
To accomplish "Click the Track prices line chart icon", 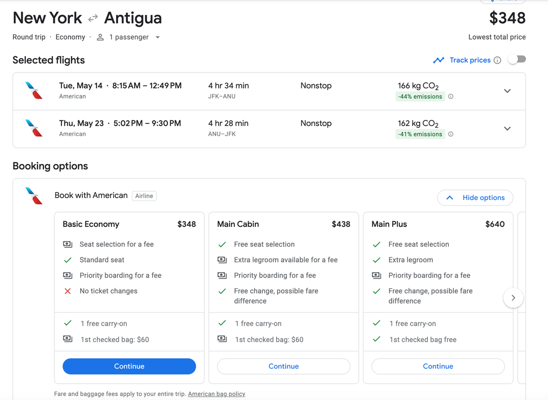I will coord(439,60).
